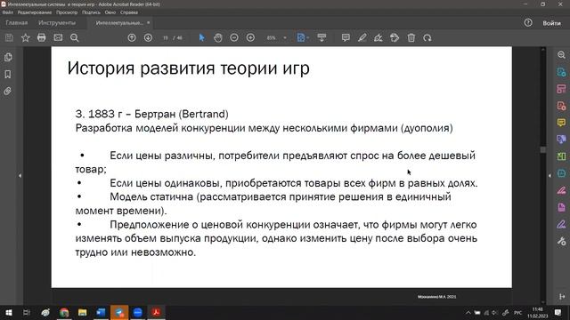Open the page fit options icon
Image resolution: width=570 pixels, height=320 pixels.
click(301, 37)
